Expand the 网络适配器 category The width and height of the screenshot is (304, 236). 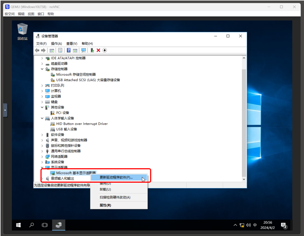pos(42,156)
